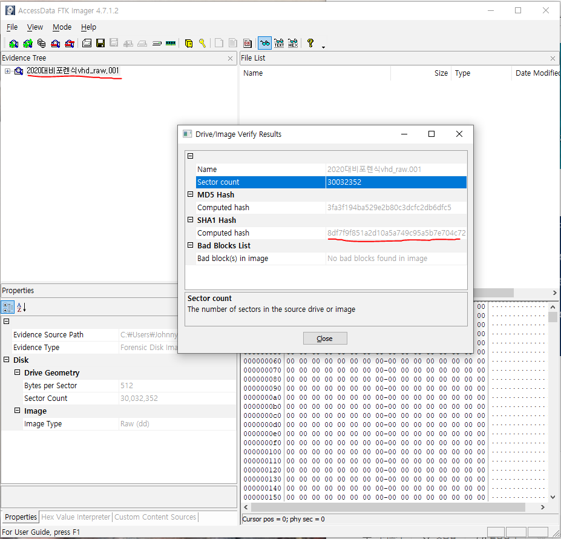Select the Bad block(s) in image row
561x539 pixels.
point(331,258)
